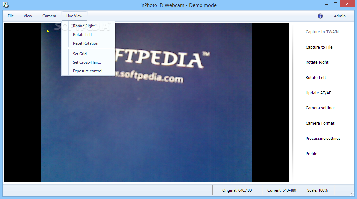Click the small yellow square marker on preview

point(48,31)
